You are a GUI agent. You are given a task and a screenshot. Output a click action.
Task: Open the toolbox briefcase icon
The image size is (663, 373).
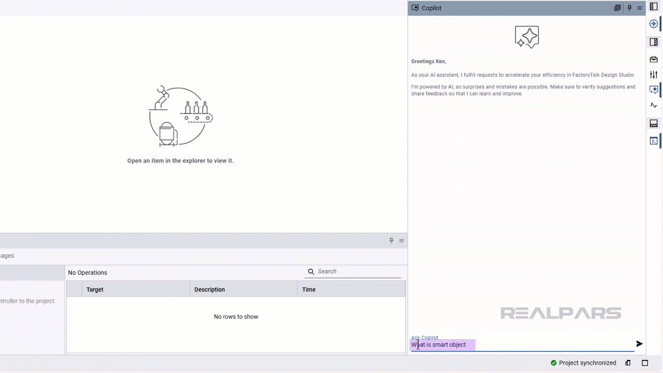(654, 59)
